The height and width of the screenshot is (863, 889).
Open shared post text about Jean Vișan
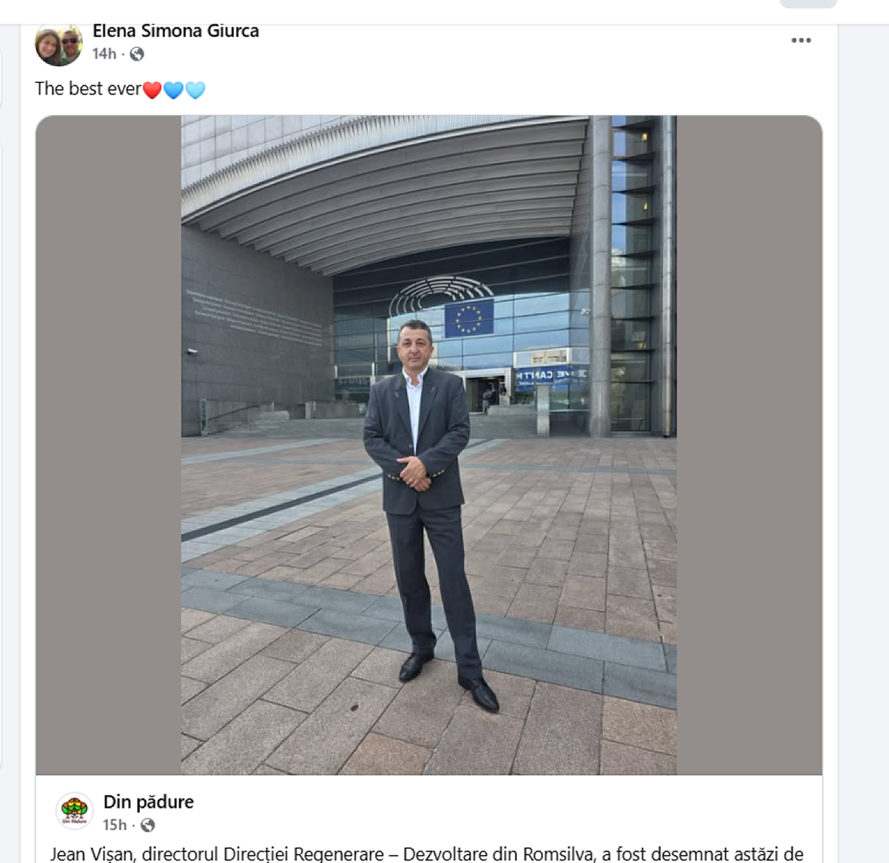[x=427, y=854]
